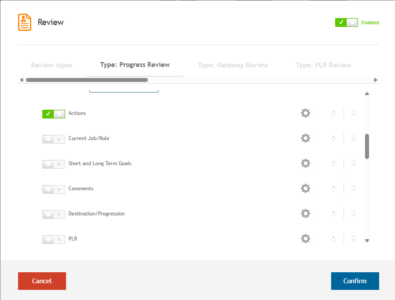Click the blue Confirm button
The image size is (395, 300).
click(x=355, y=281)
